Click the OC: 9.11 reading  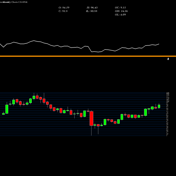pos(120,8)
